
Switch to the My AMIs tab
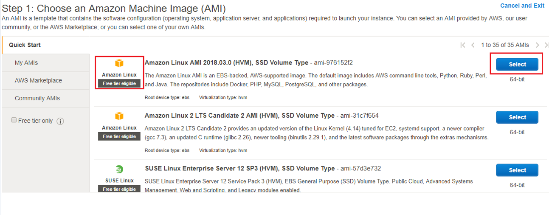click(46, 63)
